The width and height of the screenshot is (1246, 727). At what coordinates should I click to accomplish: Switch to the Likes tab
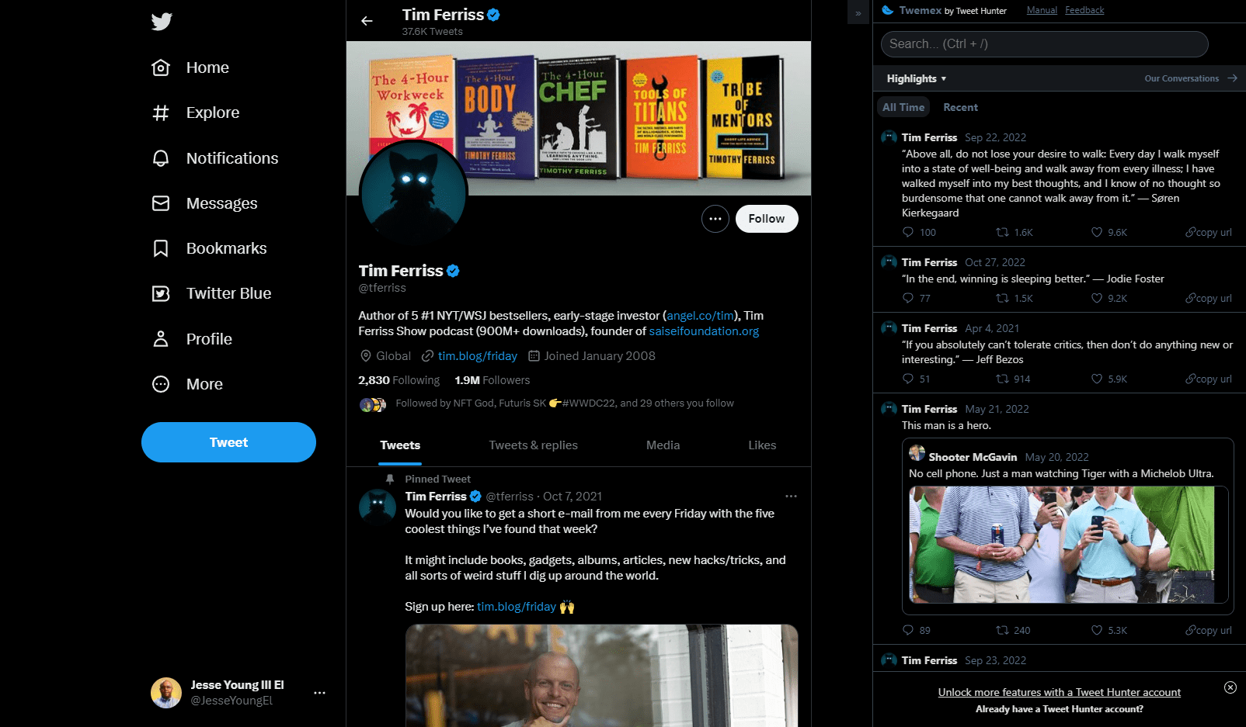click(762, 445)
